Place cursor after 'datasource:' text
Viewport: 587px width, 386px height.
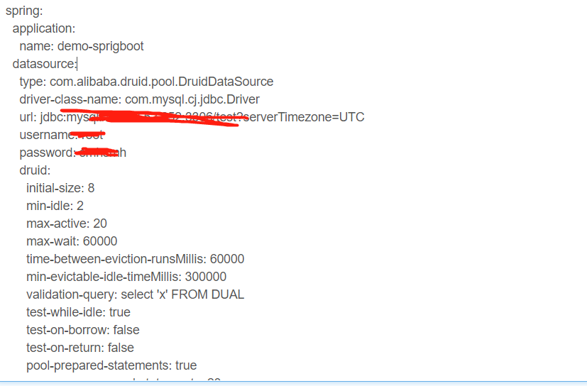(x=77, y=64)
